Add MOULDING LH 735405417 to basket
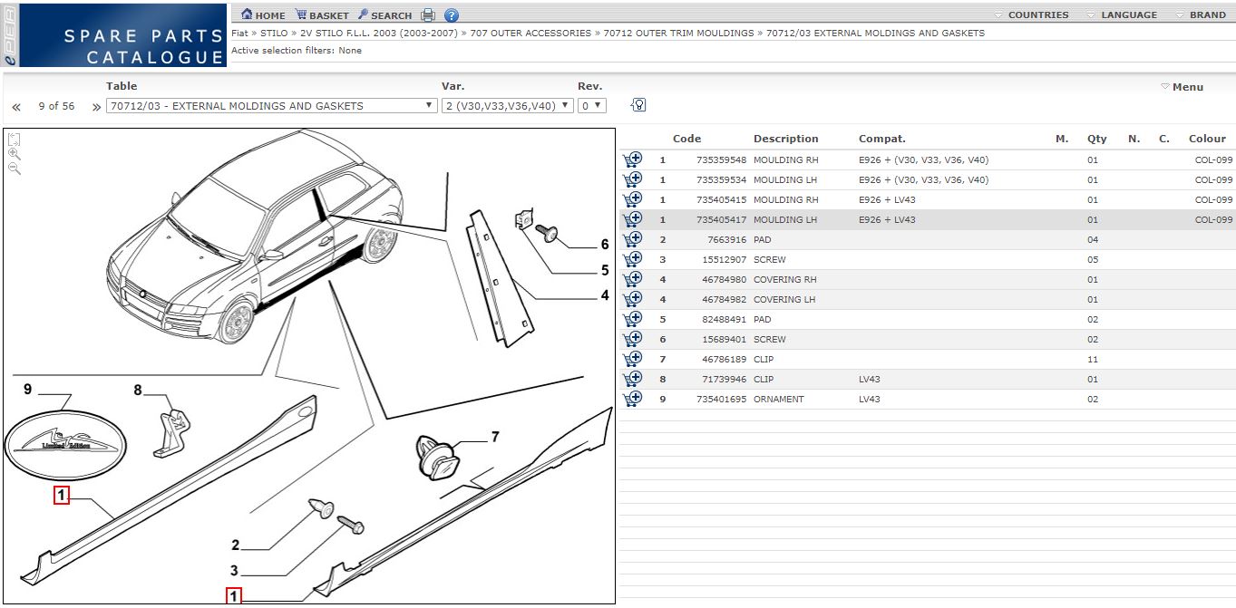This screenshot has height=608, width=1236. [x=632, y=219]
